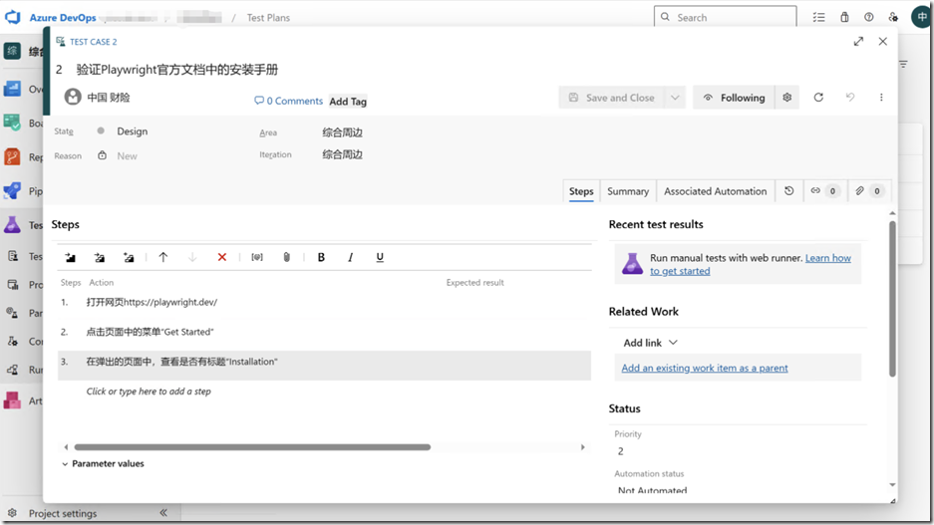934x525 pixels.
Task: Switch to Associated Automation tab
Action: click(x=716, y=191)
